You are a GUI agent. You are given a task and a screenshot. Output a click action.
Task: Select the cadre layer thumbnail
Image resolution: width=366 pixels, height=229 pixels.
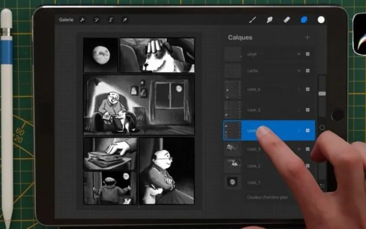[x=233, y=71]
